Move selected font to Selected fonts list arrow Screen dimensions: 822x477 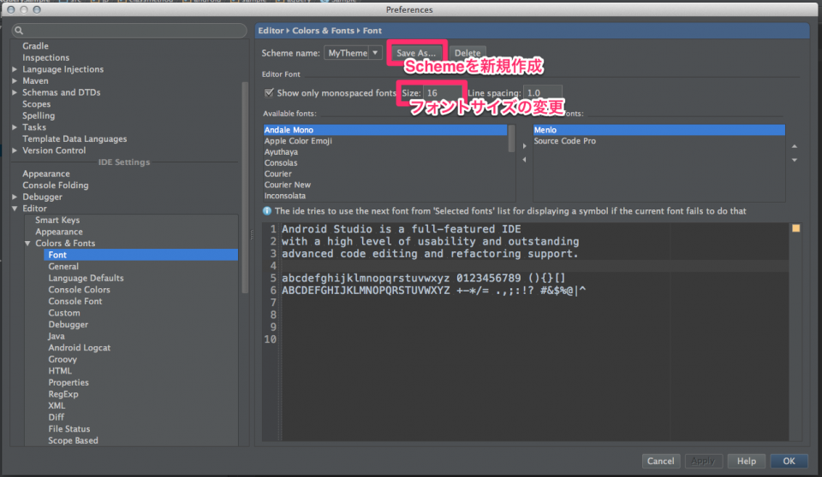[x=524, y=146]
